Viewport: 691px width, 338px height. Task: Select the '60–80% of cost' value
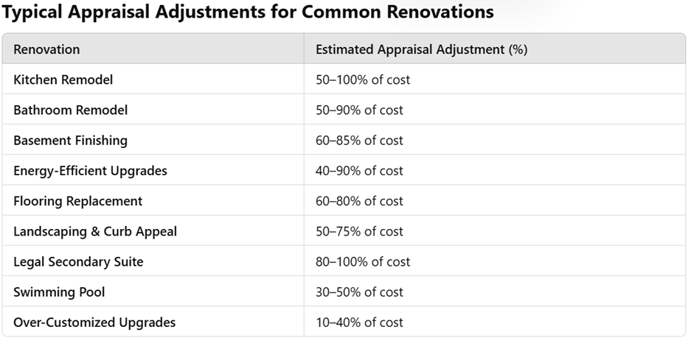point(359,201)
